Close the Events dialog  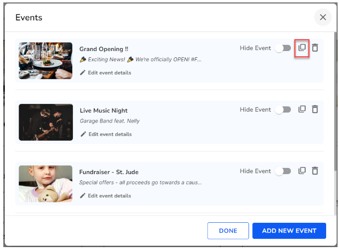pos(323,18)
